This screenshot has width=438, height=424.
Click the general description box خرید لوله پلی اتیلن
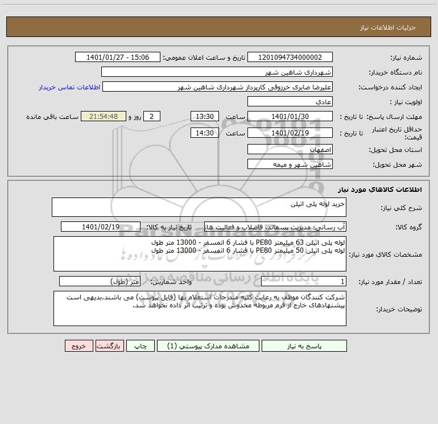(x=199, y=207)
